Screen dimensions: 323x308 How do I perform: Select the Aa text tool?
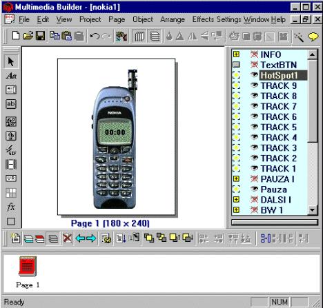tap(11, 76)
